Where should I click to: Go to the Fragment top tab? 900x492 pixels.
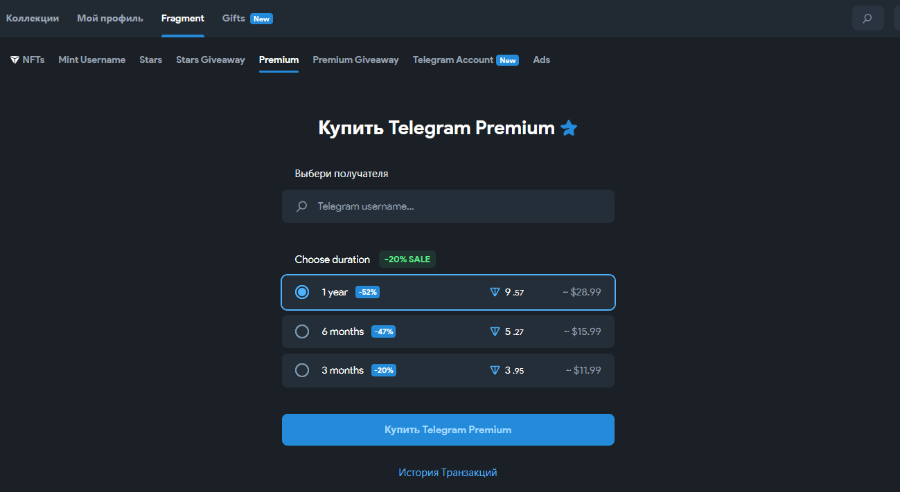click(183, 18)
